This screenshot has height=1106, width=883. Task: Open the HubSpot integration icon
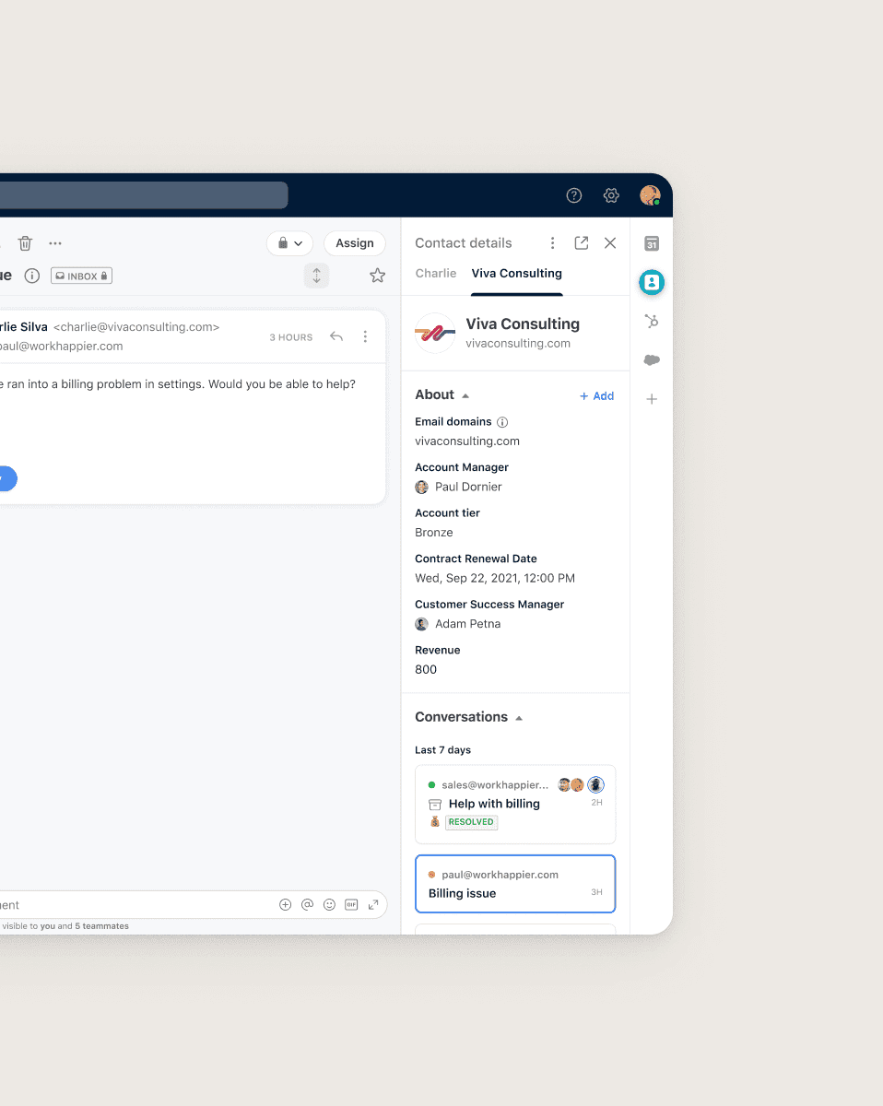[652, 322]
